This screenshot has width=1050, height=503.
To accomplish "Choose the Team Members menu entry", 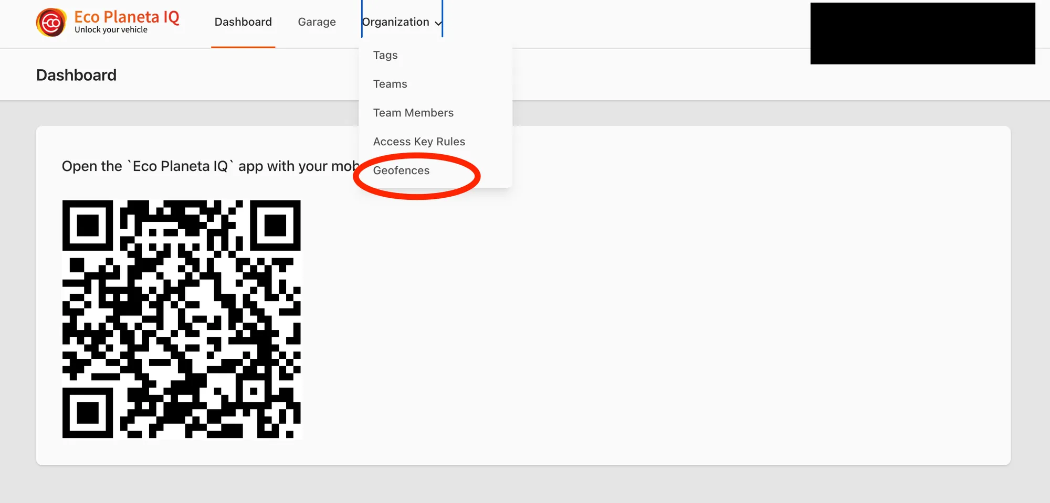I will click(413, 113).
